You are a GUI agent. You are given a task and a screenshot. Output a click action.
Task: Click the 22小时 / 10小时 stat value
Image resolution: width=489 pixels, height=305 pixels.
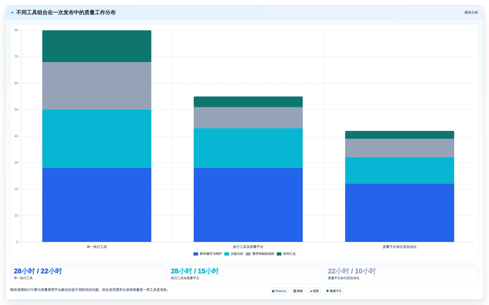(x=352, y=271)
